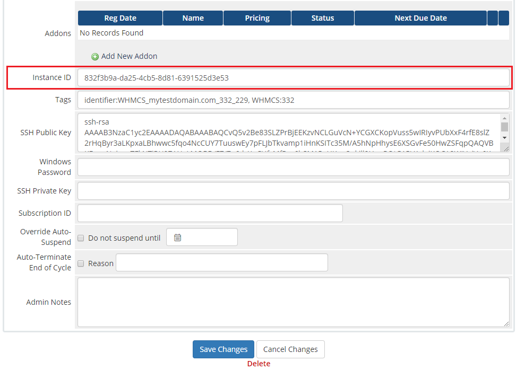Click the No Records Found text
This screenshot has height=370, width=516.
[x=111, y=33]
